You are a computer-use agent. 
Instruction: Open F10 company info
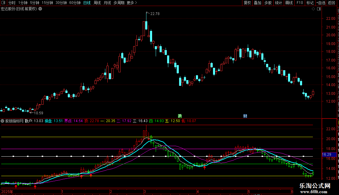click(x=300, y=3)
